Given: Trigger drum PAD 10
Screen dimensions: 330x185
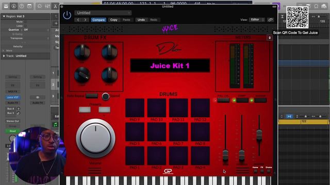Looking at the screenshot, I should [x=157, y=108].
